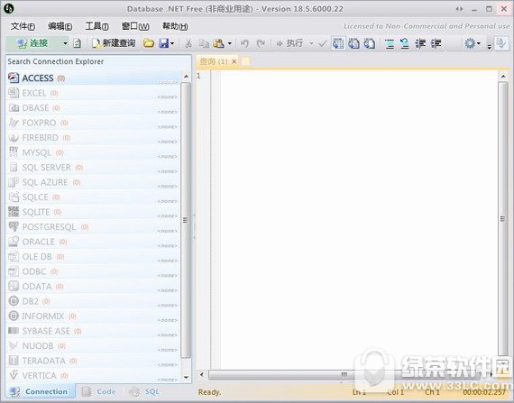Click the uncomment lines toolbar icon

(405, 43)
